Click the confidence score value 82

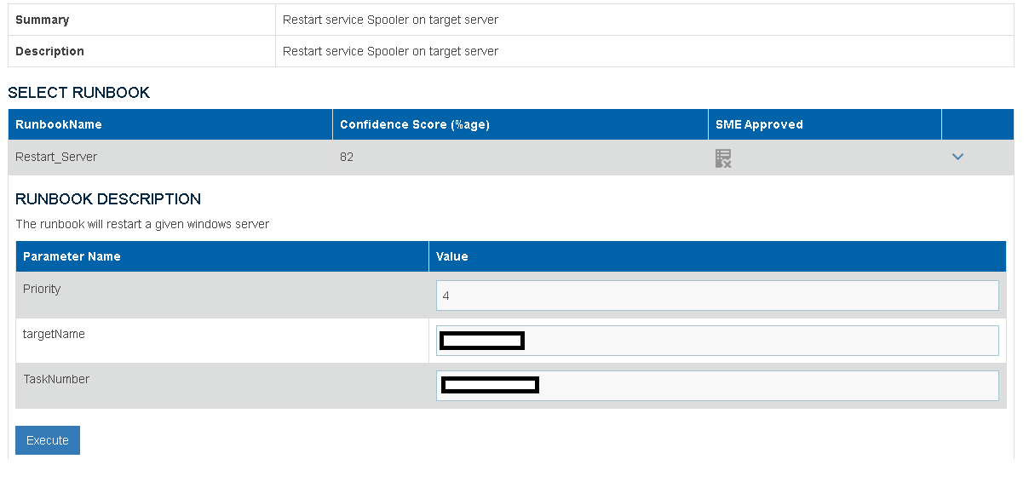(x=347, y=157)
